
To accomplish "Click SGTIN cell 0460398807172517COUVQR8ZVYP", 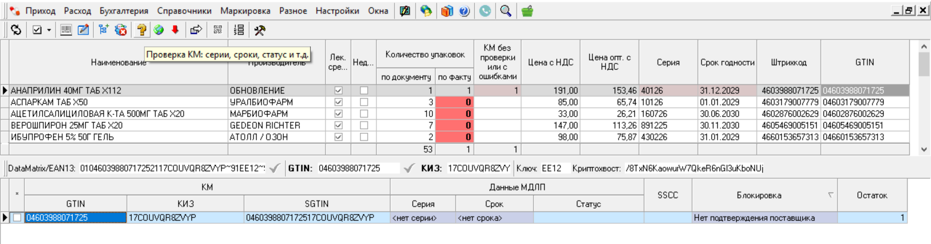I will [317, 218].
